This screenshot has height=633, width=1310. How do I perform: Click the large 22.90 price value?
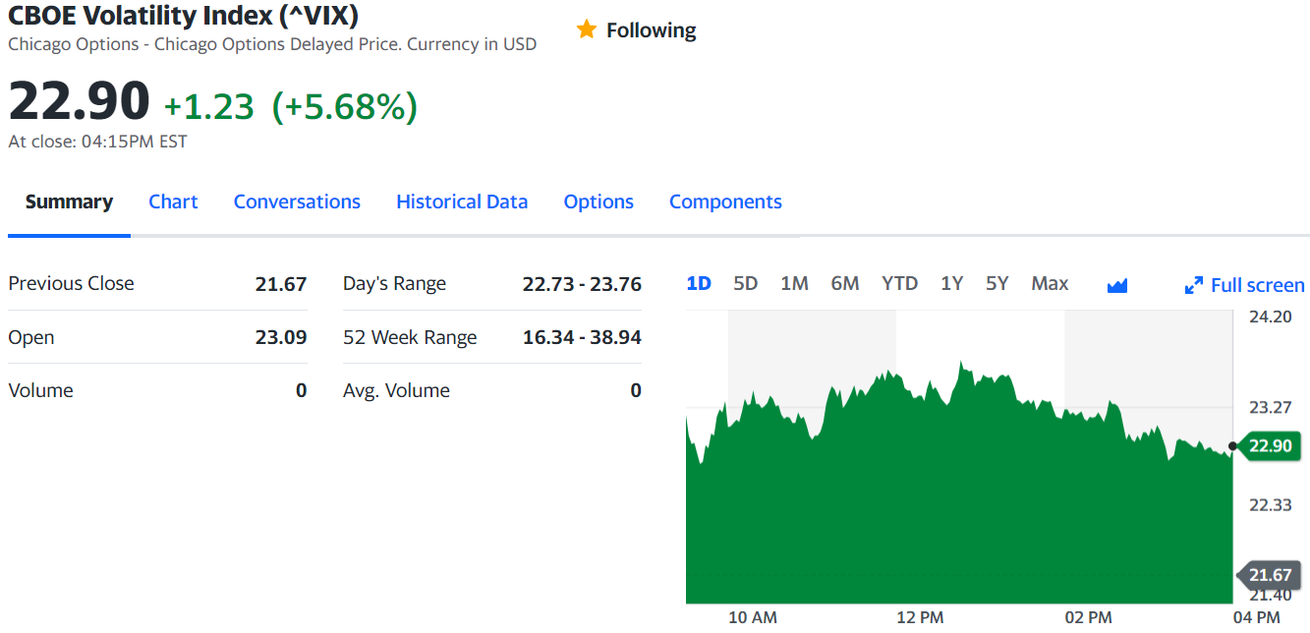(79, 100)
